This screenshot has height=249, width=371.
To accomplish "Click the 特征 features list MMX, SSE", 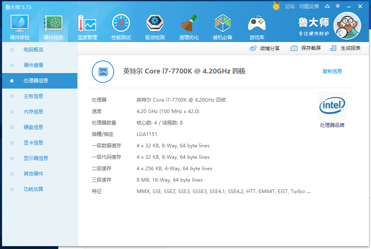I will [223, 191].
